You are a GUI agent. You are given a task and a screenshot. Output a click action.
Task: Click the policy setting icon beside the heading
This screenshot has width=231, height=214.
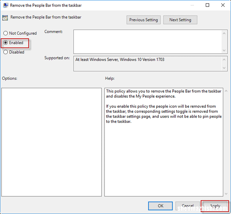5,18
